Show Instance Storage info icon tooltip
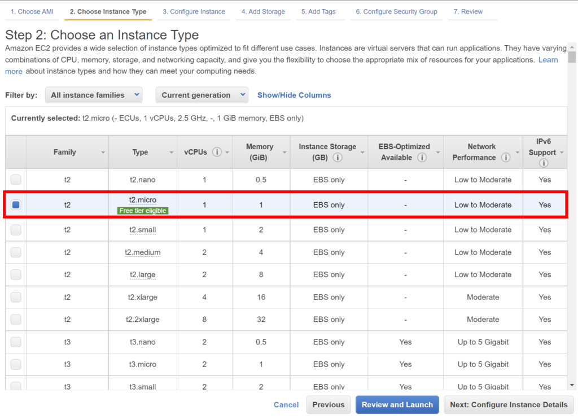This screenshot has height=419, width=578. pos(338,158)
